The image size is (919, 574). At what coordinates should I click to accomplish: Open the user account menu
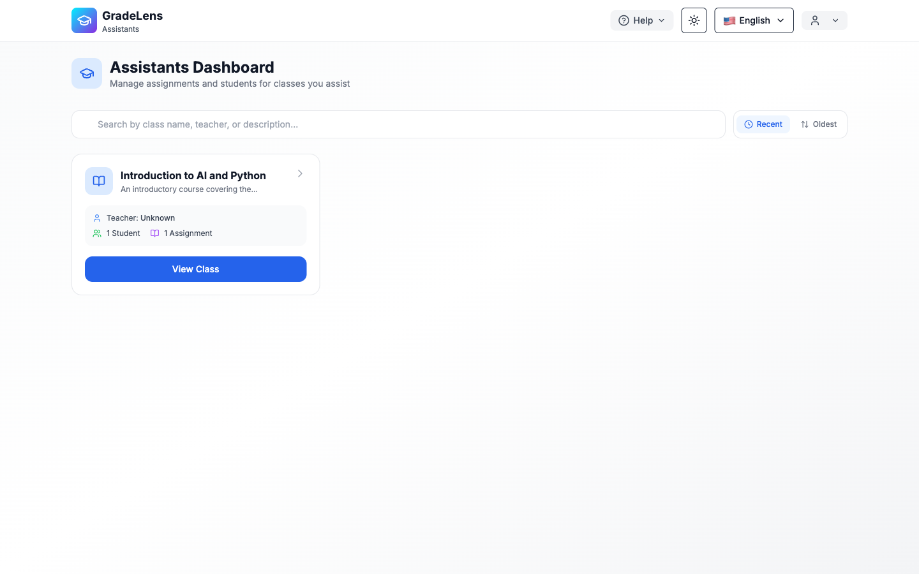[x=824, y=20]
